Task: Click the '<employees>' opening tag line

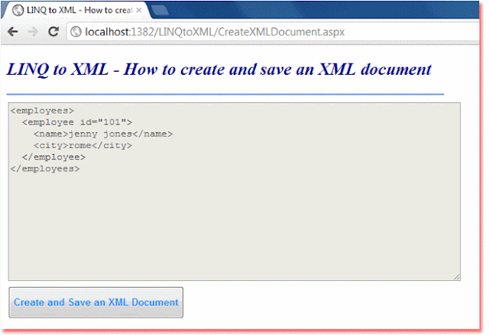Action: (42, 111)
